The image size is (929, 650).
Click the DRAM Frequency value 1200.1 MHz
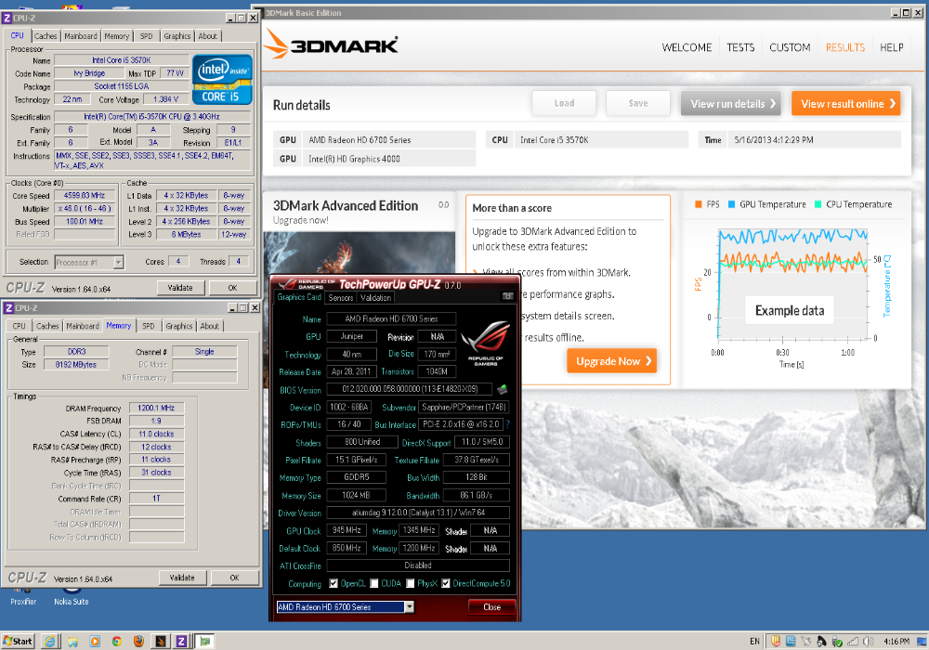(x=156, y=408)
